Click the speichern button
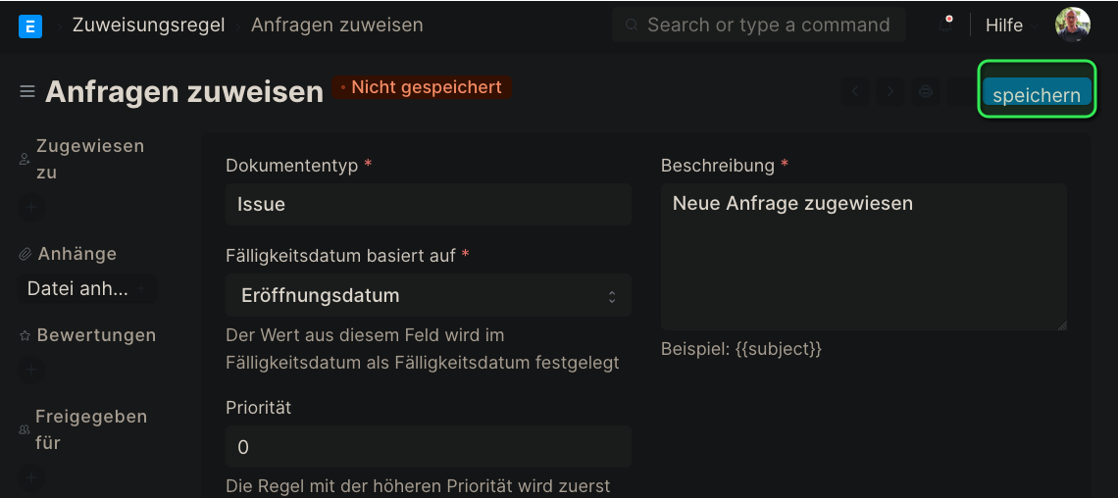The height and width of the screenshot is (498, 1118). point(1036,92)
